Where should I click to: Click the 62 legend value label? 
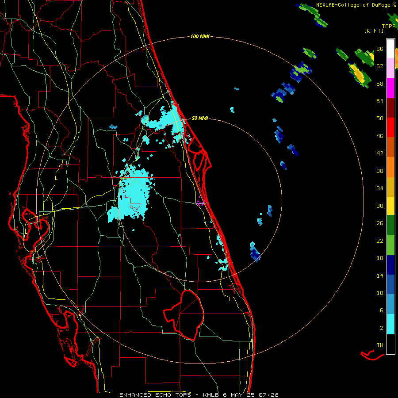click(380, 66)
